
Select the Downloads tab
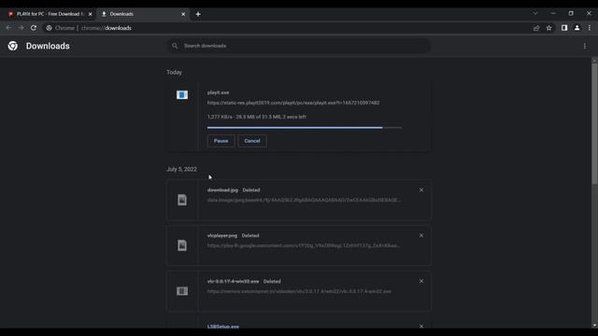point(142,14)
